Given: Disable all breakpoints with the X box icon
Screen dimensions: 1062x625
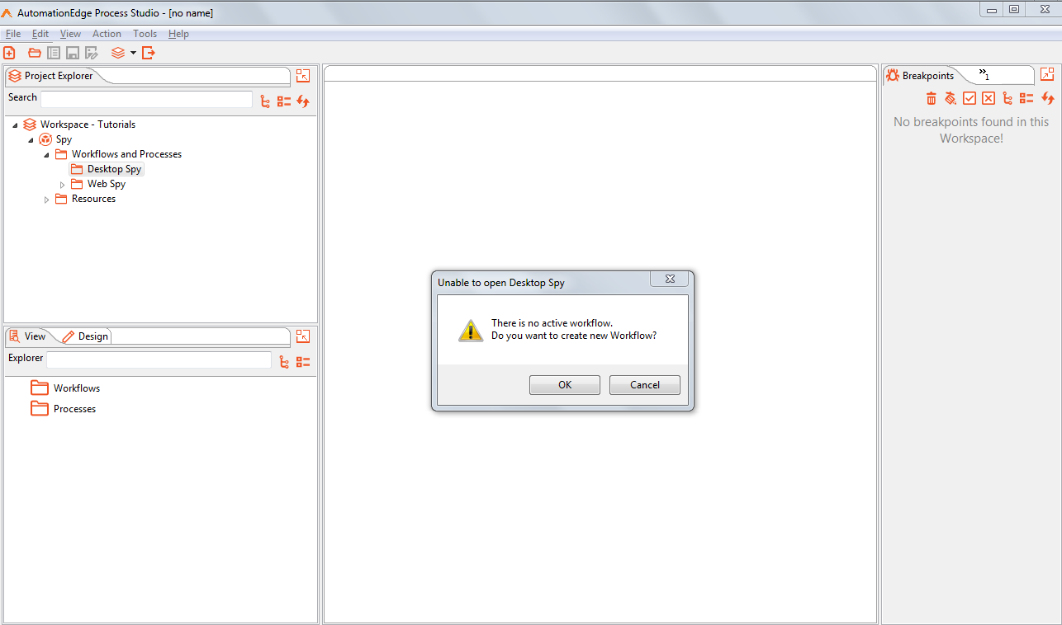Looking at the screenshot, I should point(989,98).
